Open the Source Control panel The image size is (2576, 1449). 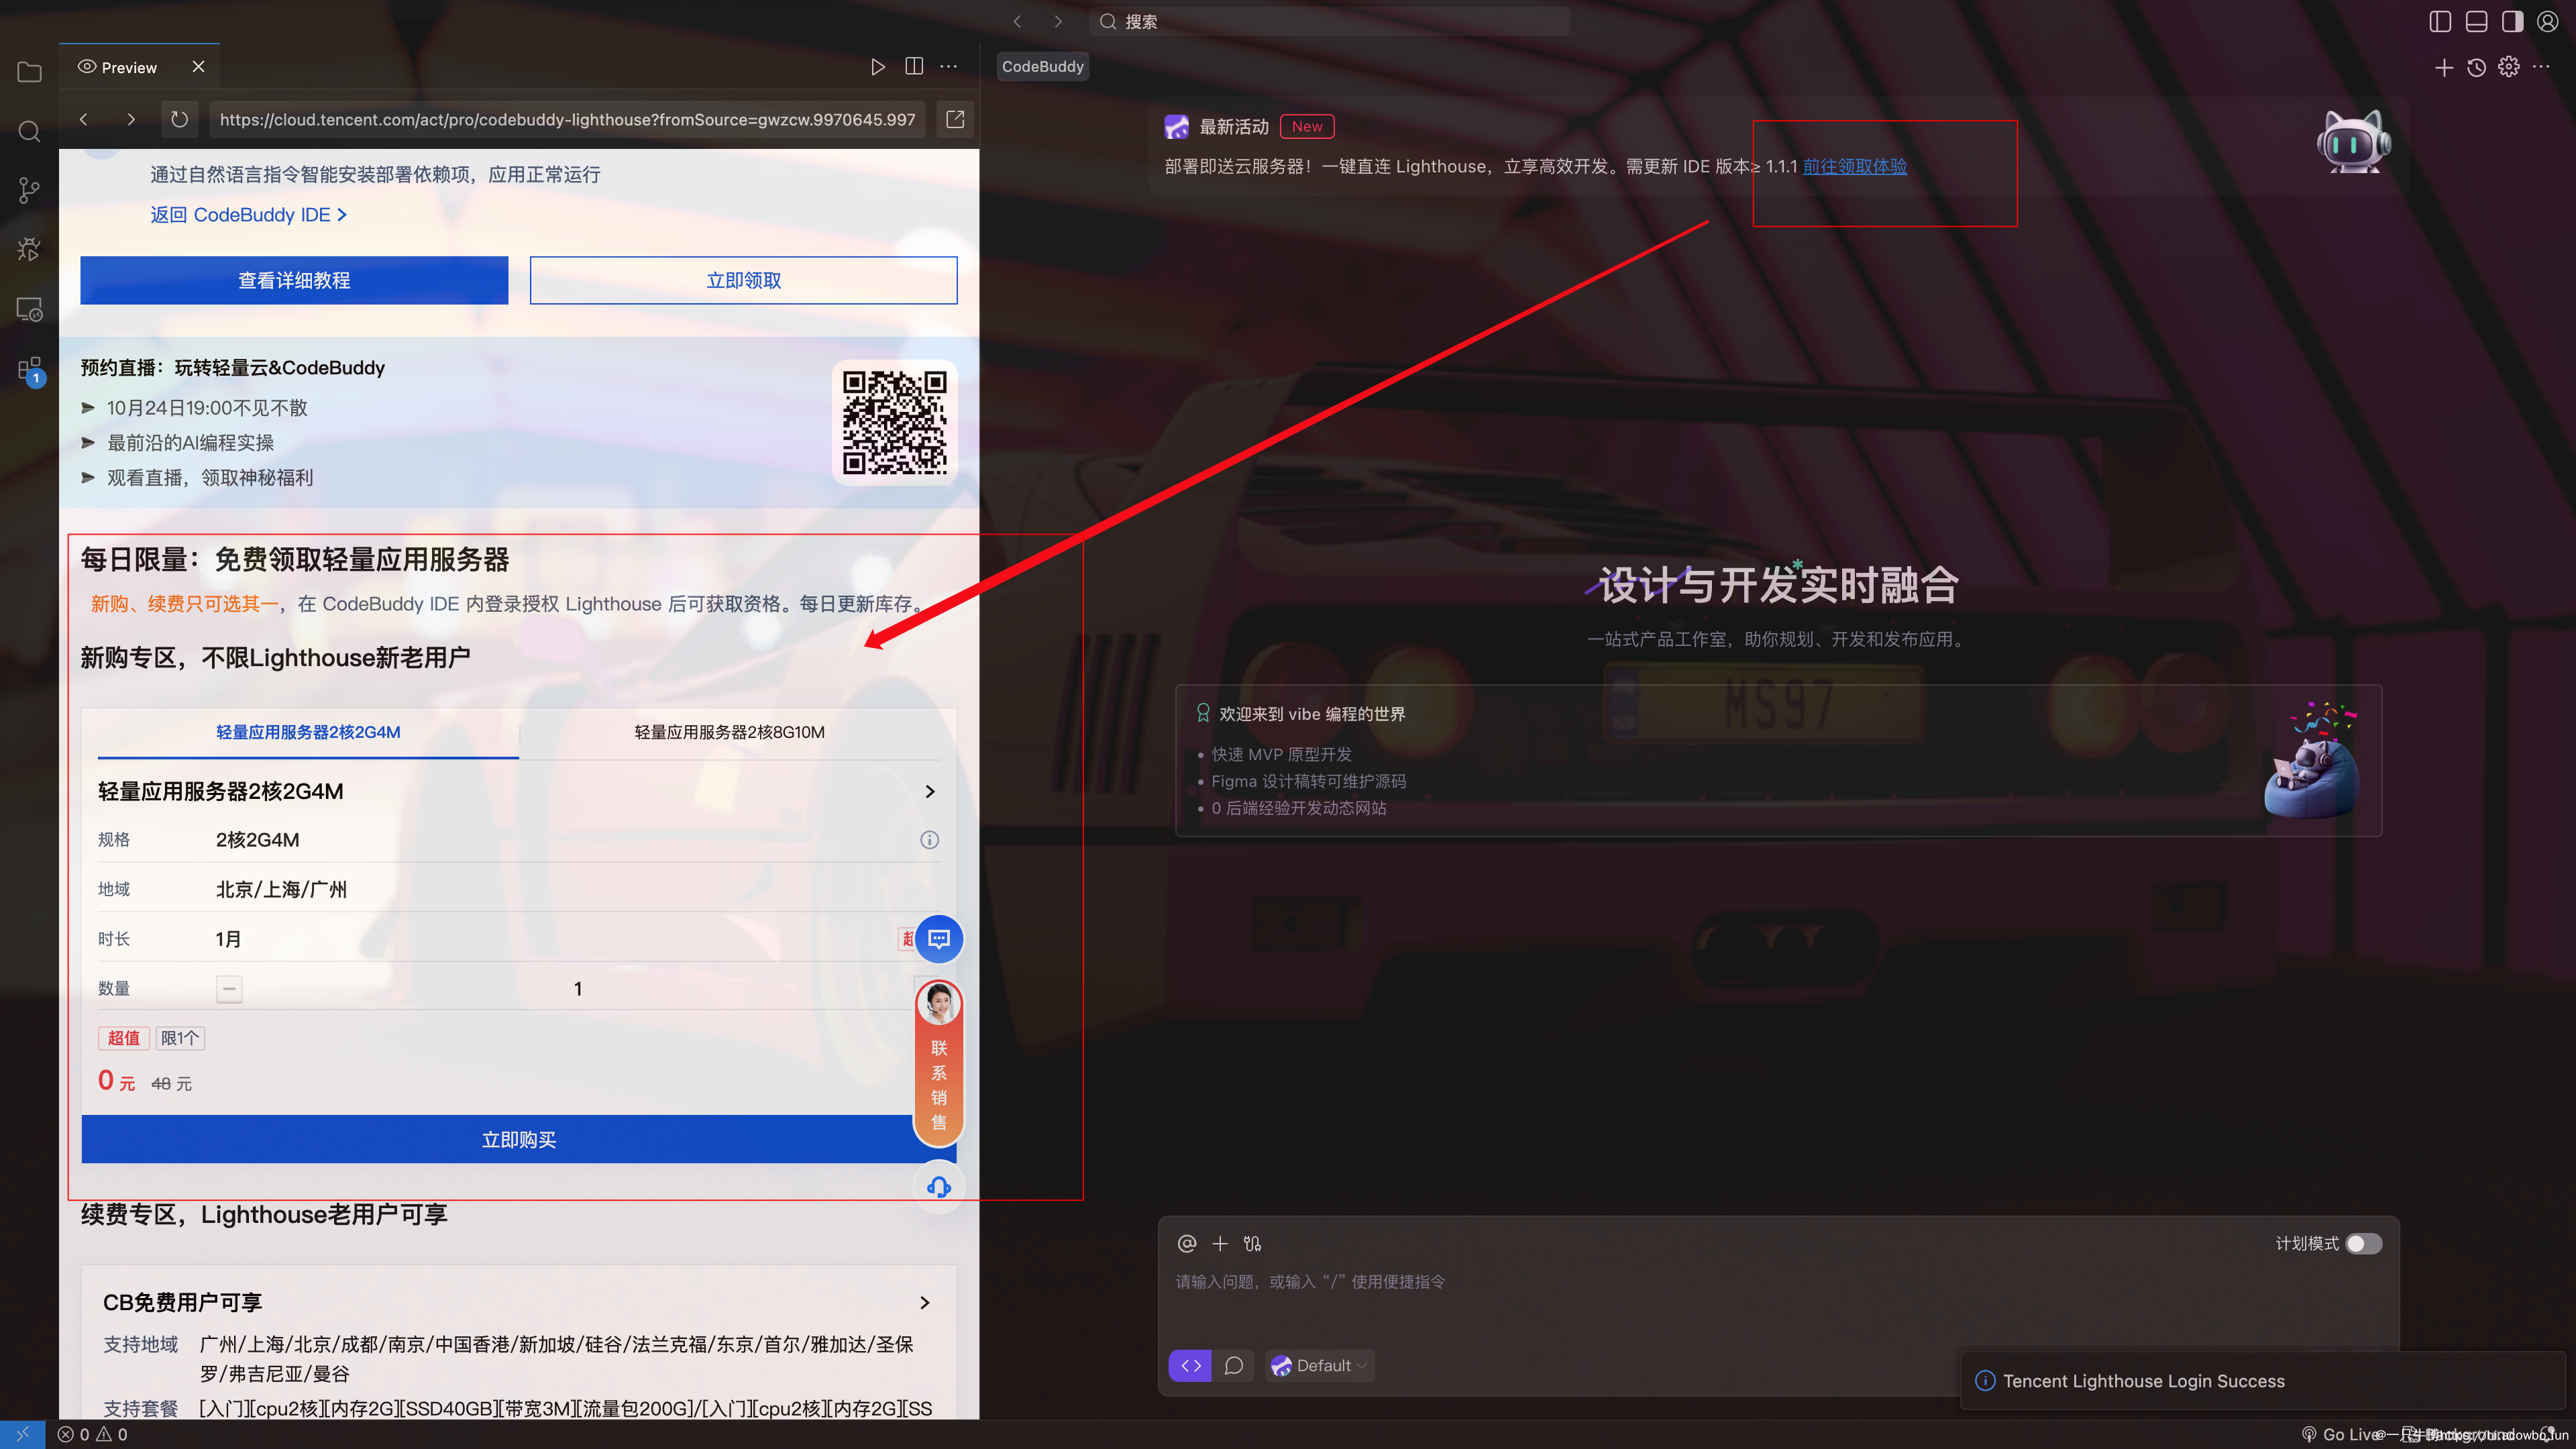(29, 190)
